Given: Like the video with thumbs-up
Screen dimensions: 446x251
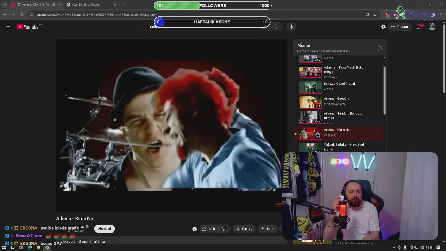Looking at the screenshot, I should (208, 229).
